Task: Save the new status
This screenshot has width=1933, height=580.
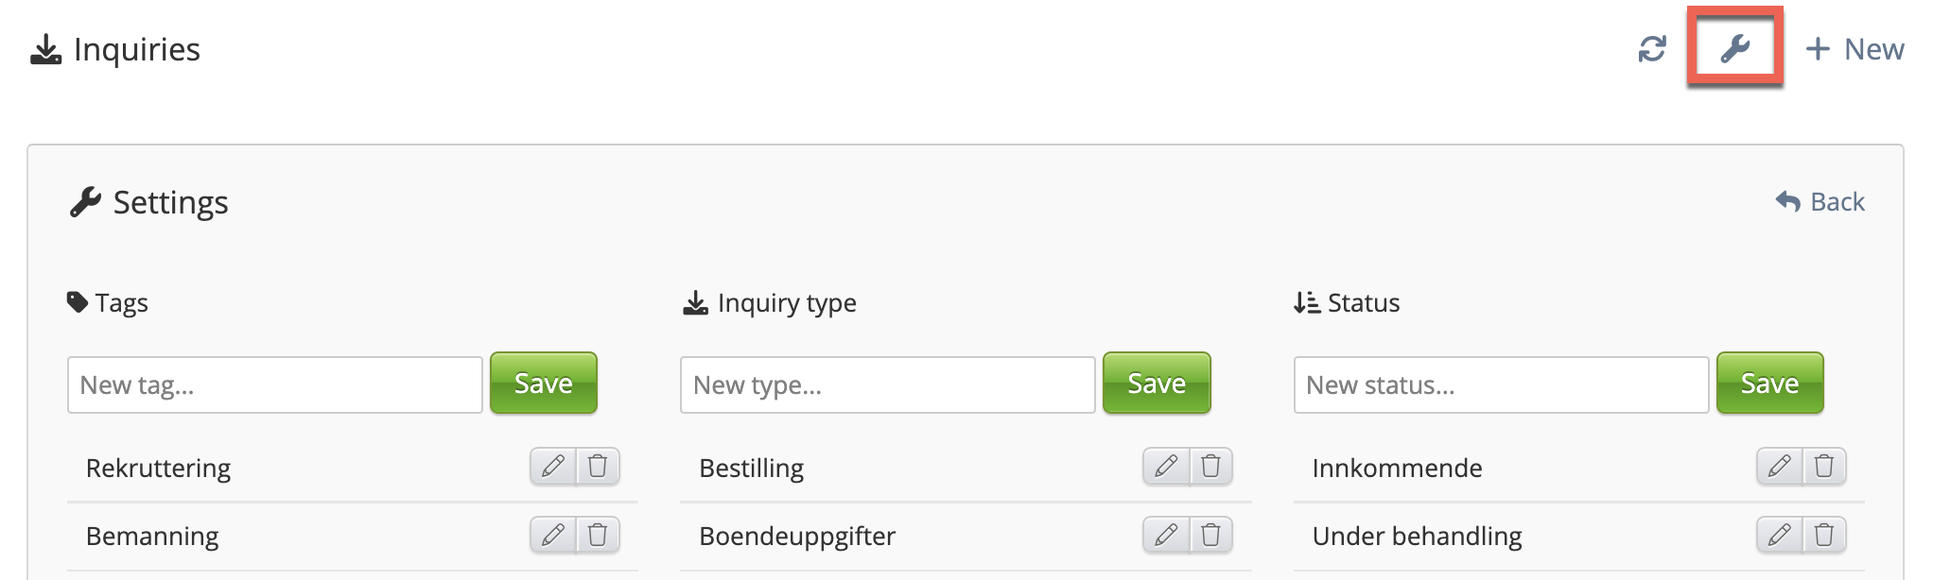Action: 1769,384
